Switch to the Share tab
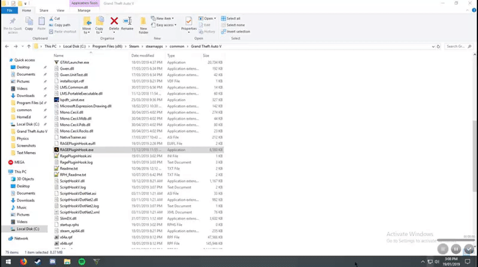 (44, 10)
